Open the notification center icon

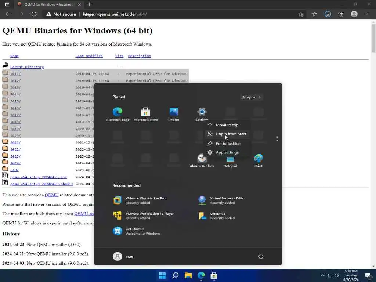coord(368,275)
